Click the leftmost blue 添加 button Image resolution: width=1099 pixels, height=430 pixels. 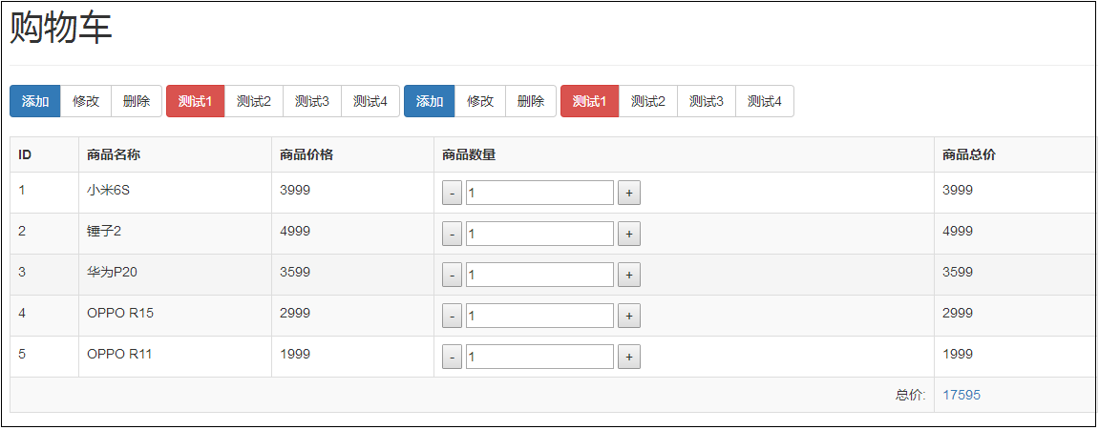(x=35, y=101)
